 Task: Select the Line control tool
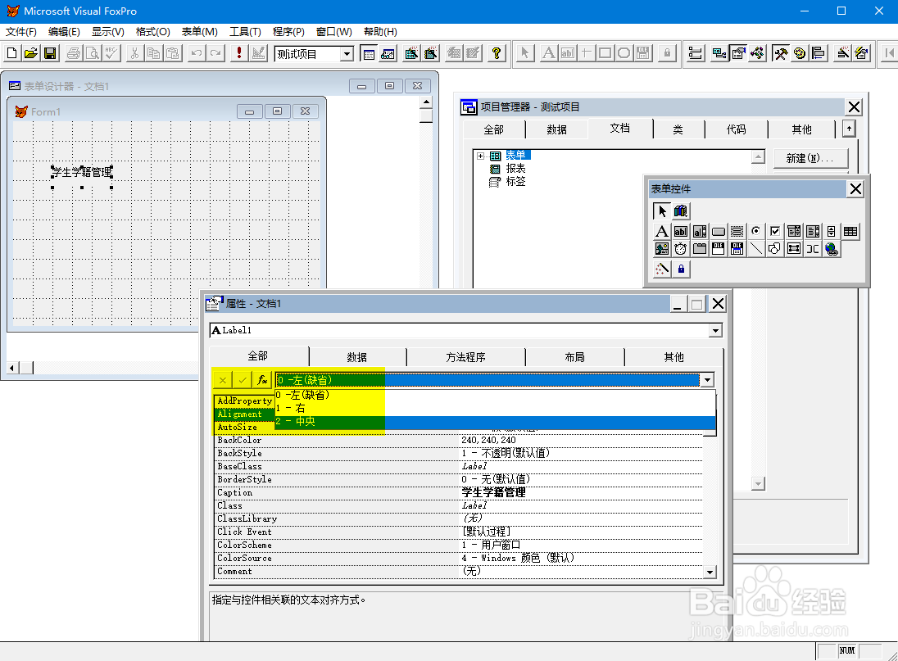click(x=756, y=249)
